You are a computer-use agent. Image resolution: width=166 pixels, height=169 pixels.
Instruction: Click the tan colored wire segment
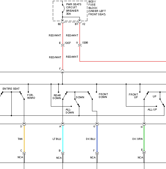point(24,139)
